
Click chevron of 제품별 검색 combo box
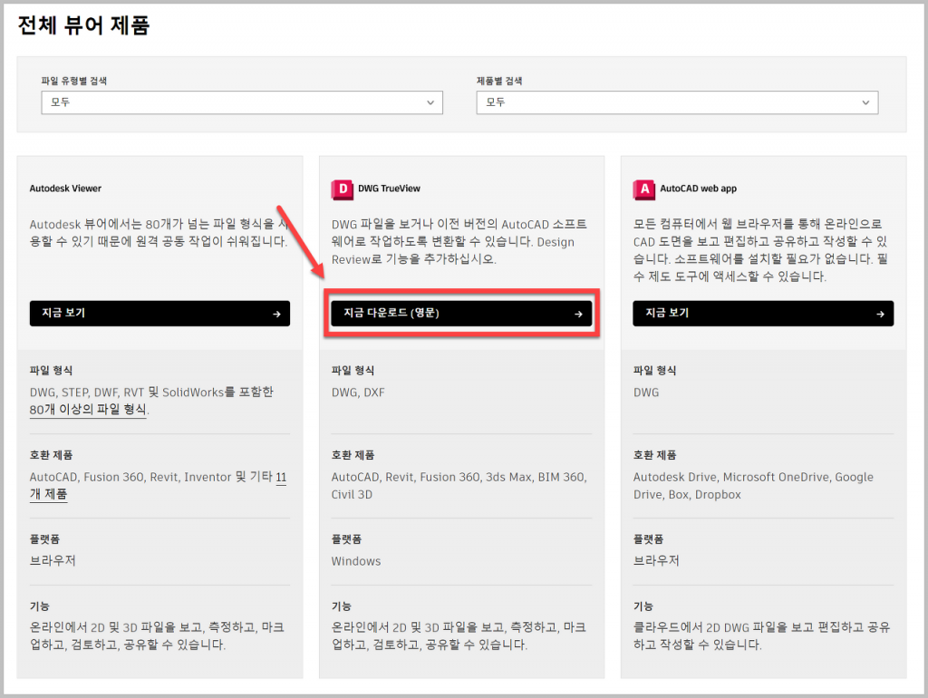tap(865, 102)
